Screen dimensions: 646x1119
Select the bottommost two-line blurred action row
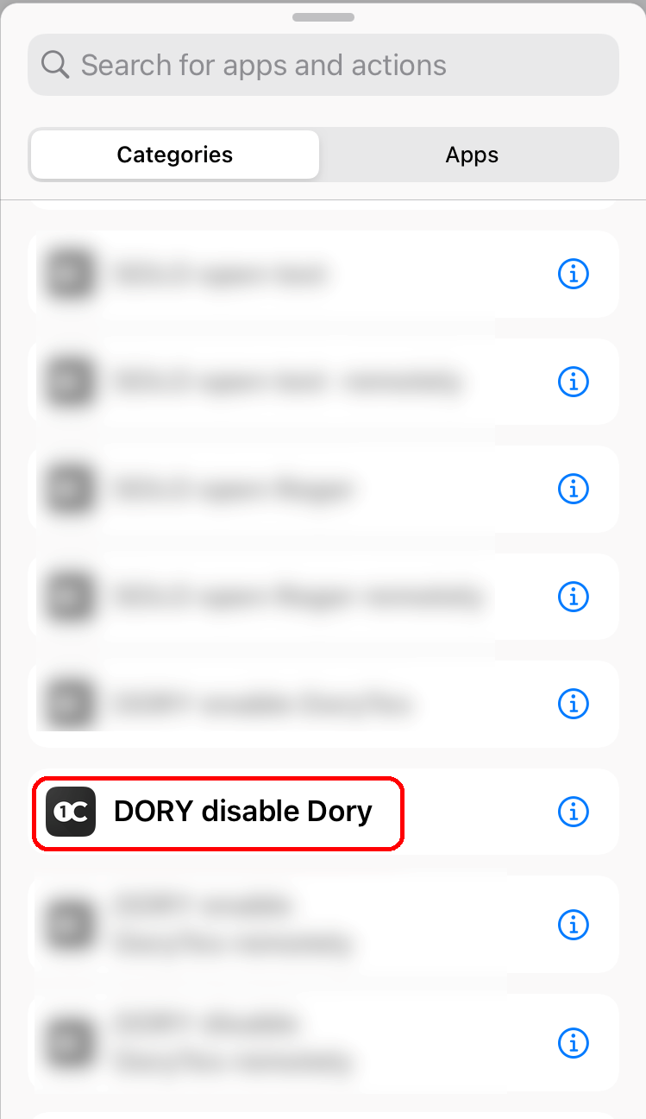(x=323, y=1043)
